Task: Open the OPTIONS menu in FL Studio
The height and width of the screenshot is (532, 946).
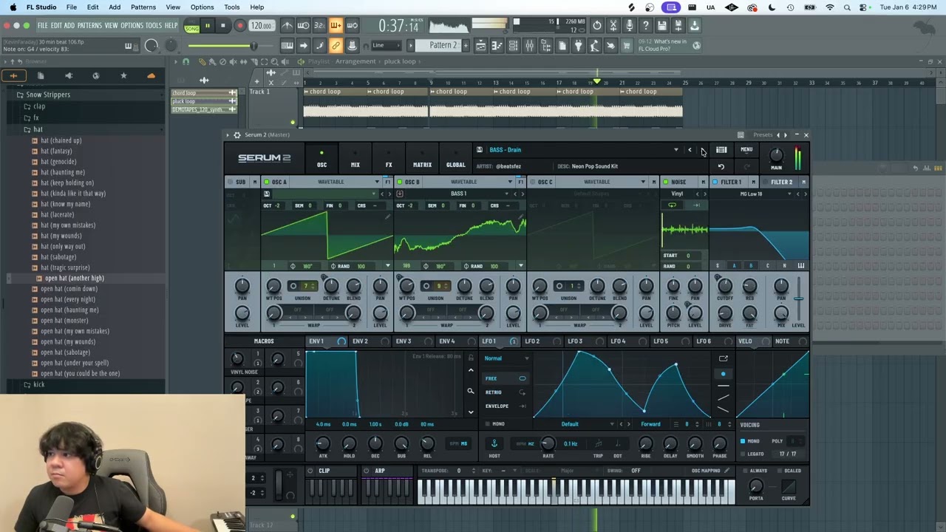Action: pyautogui.click(x=132, y=25)
